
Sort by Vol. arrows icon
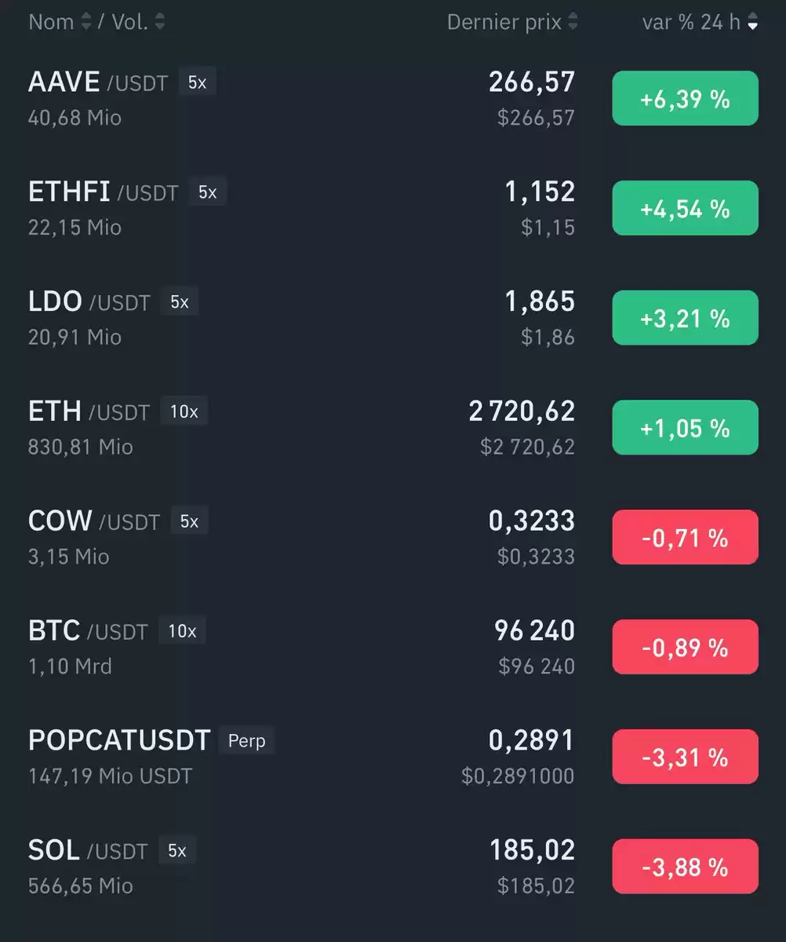pyautogui.click(x=160, y=22)
